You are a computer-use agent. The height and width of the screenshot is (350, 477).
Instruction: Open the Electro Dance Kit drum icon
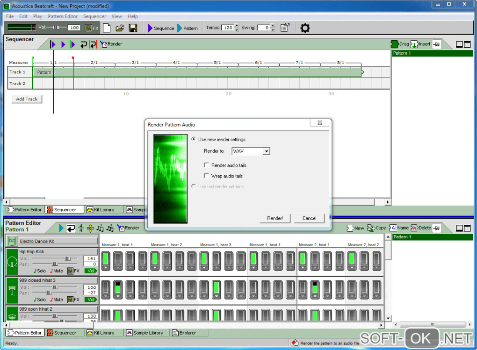12,241
